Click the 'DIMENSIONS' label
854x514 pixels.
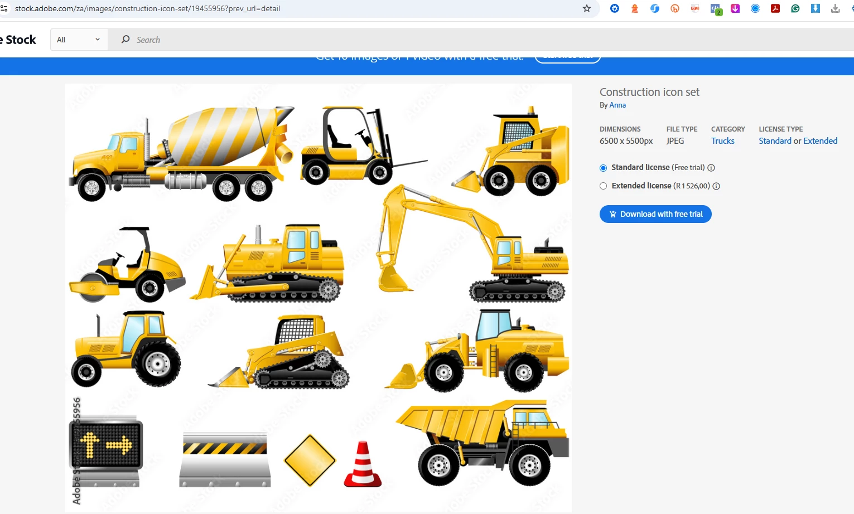coord(620,129)
